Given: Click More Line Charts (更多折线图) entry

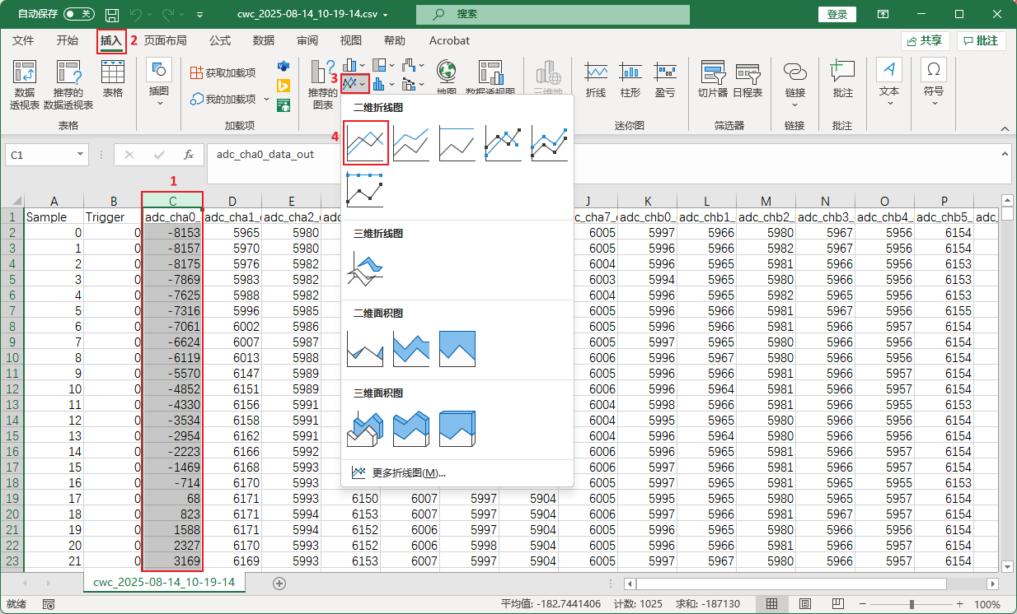Looking at the screenshot, I should click(408, 472).
